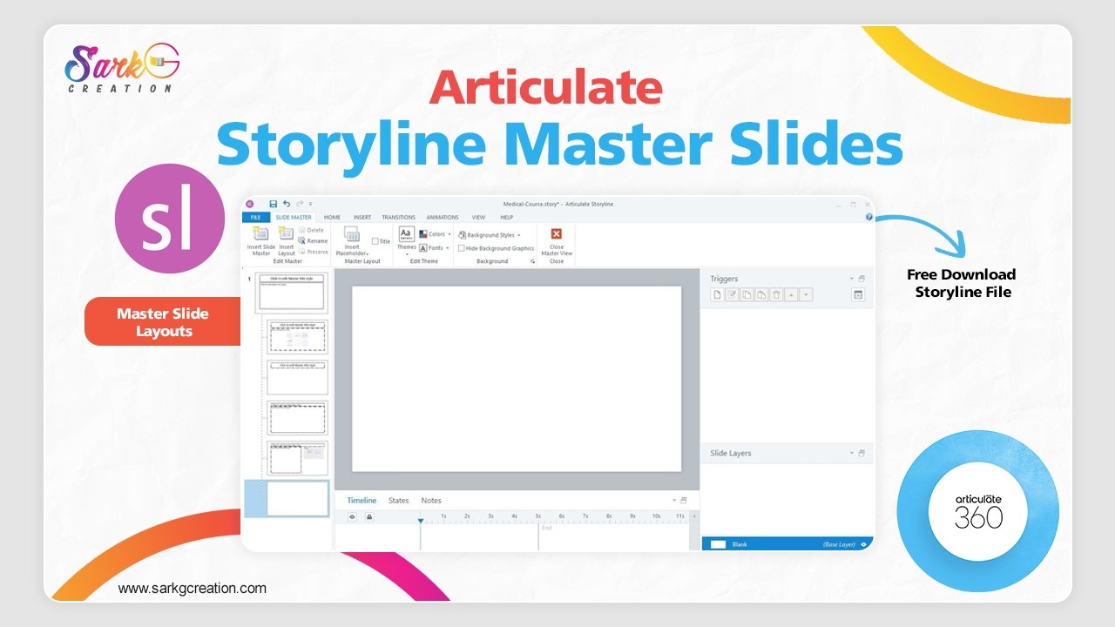1115x627 pixels.
Task: Open the quick access toolbar customize arrow
Action: click(310, 204)
